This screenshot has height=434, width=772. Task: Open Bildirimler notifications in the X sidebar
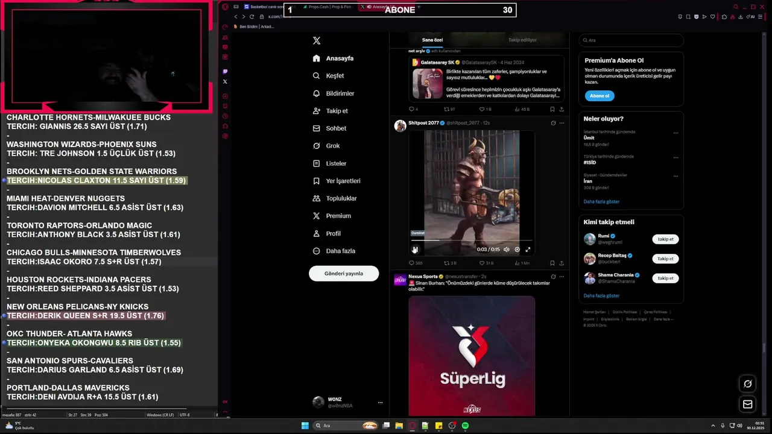coord(333,93)
